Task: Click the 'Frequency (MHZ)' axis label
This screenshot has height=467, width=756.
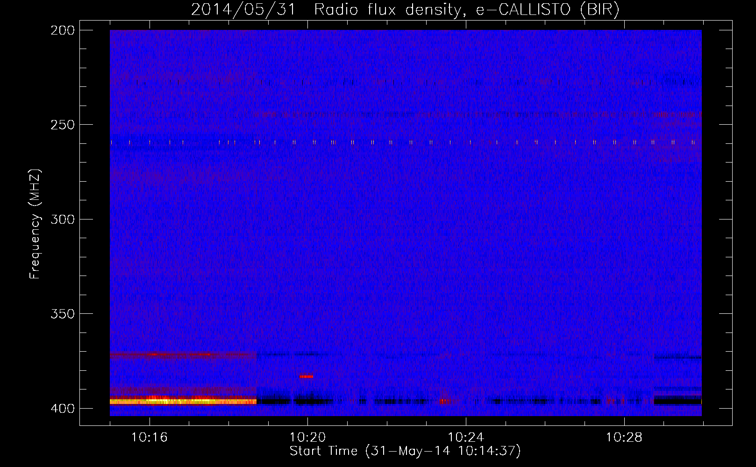Action: (x=35, y=224)
